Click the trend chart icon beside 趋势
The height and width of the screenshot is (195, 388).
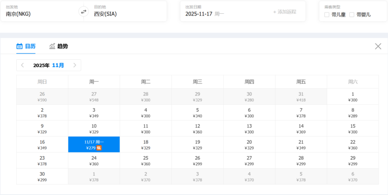(x=52, y=46)
